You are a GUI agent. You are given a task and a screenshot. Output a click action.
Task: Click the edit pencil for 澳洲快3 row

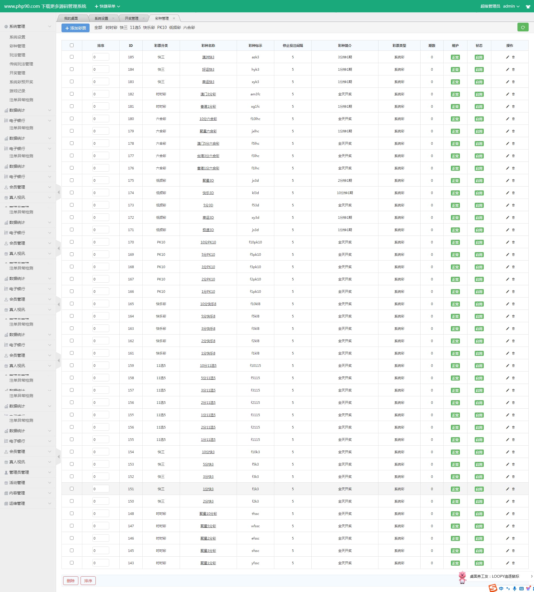point(507,57)
